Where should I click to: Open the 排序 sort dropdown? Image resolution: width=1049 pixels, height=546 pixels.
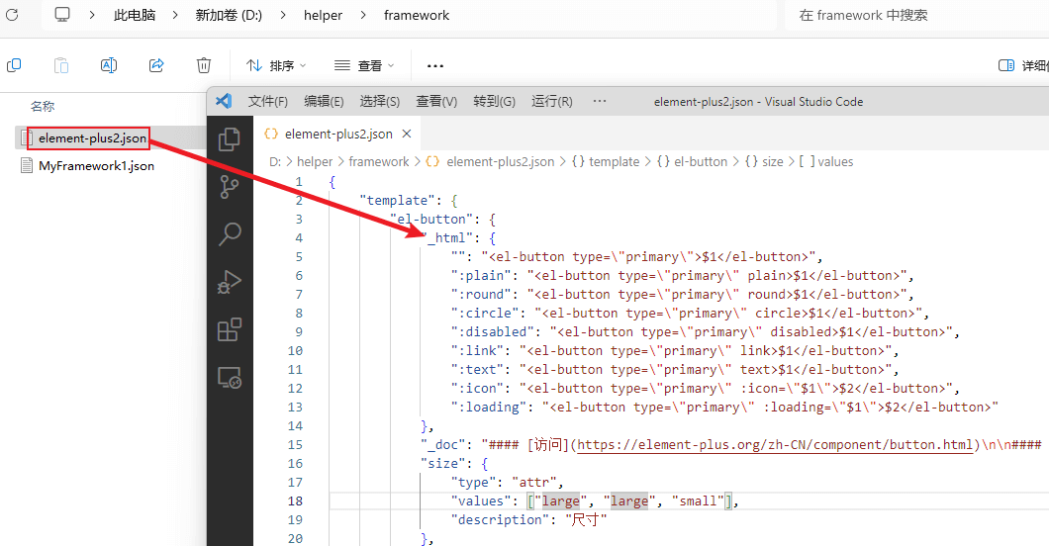click(276, 65)
